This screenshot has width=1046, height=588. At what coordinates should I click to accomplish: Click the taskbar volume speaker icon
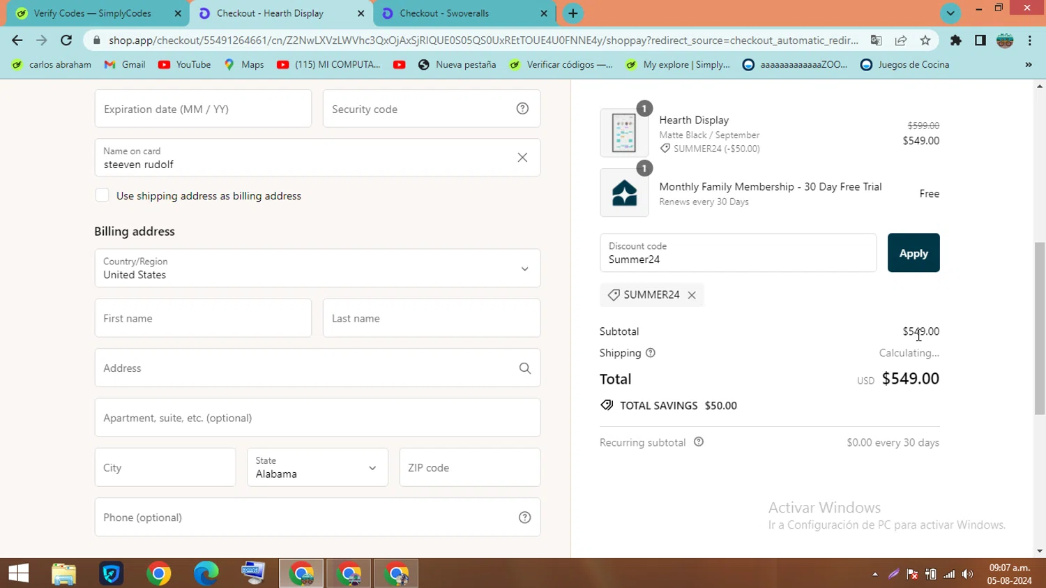tap(967, 574)
